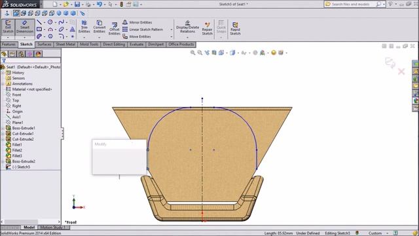Select Cut-Extrude2 in feature tree
Screen dimensions: 419x236
[23, 139]
